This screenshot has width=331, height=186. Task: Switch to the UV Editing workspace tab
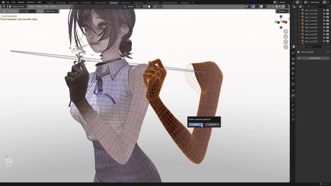(86, 3)
